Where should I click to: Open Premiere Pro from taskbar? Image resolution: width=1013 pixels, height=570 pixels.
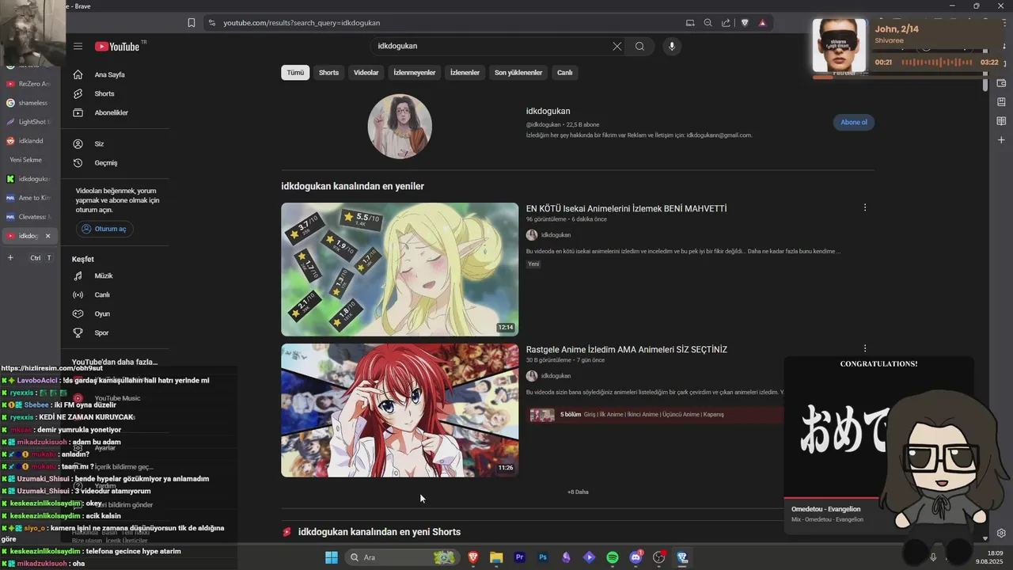click(x=520, y=557)
